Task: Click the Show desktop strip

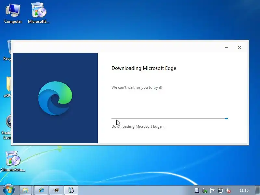Action: click(x=258, y=190)
